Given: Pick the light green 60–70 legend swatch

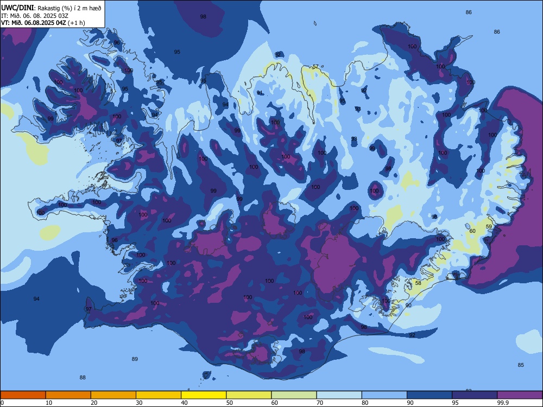Looking at the screenshot, I should pyautogui.click(x=294, y=395).
